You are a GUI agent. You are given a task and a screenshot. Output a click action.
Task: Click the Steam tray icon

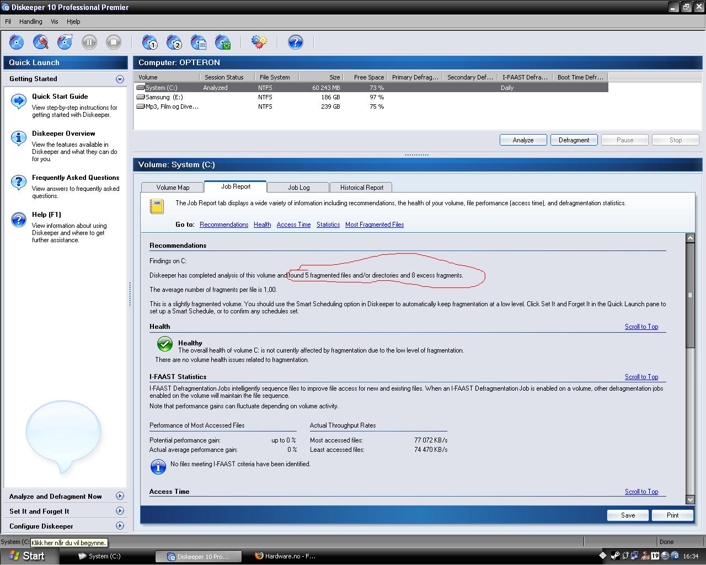[x=616, y=556]
